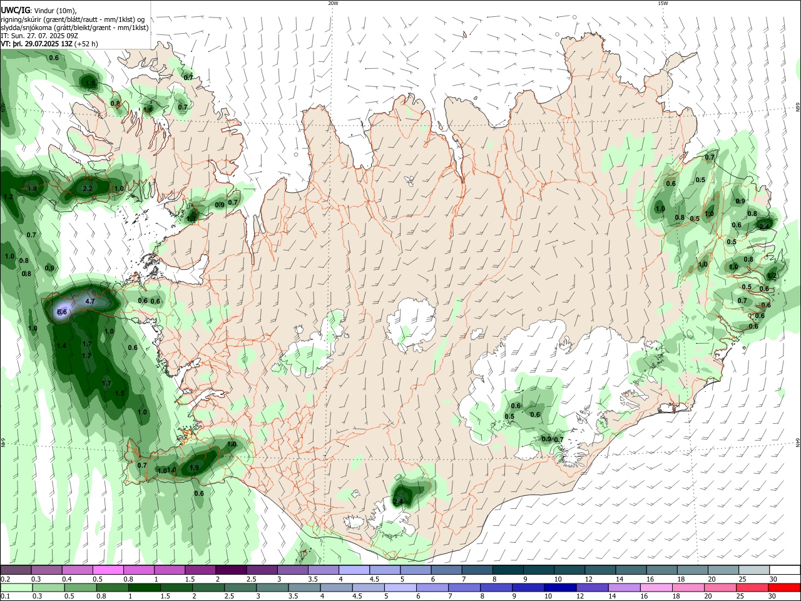Pick the white swatch ending the upper legend

pyautogui.click(x=784, y=570)
